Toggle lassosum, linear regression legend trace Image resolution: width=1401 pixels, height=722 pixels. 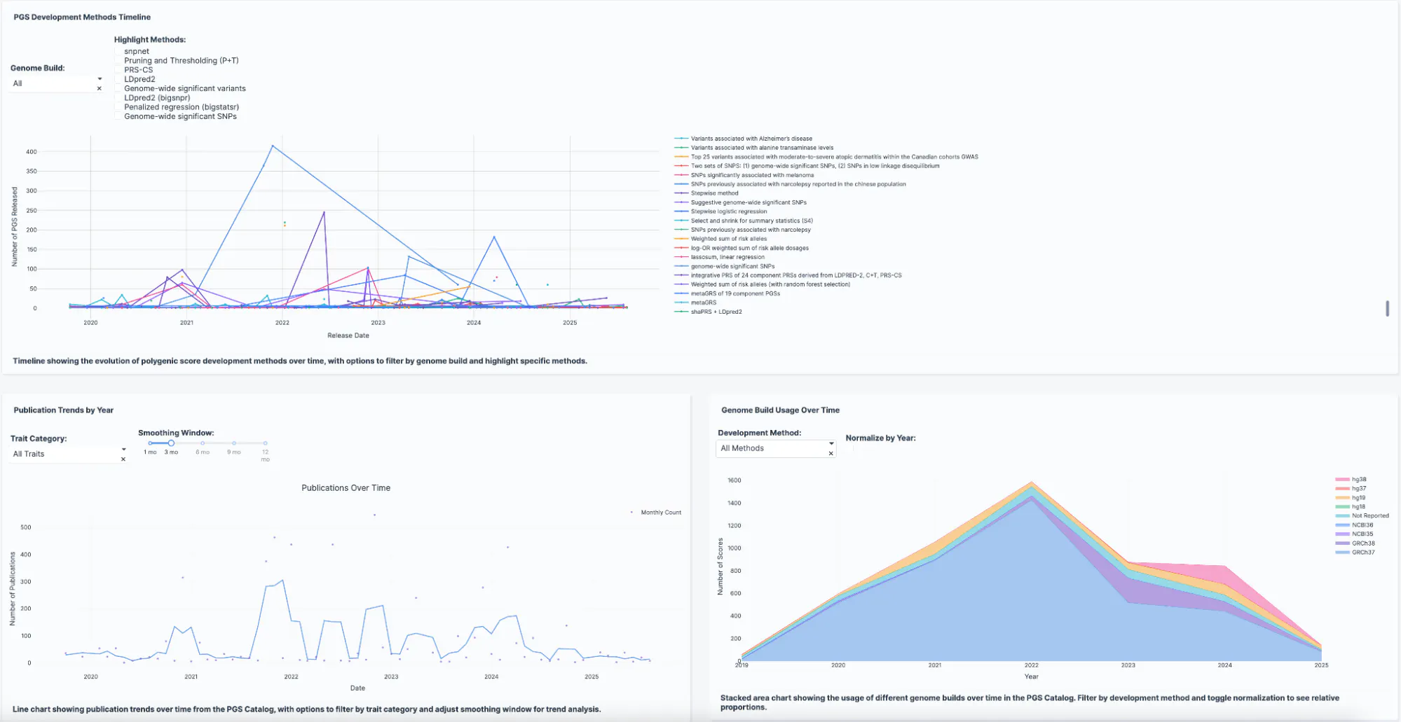pos(720,257)
